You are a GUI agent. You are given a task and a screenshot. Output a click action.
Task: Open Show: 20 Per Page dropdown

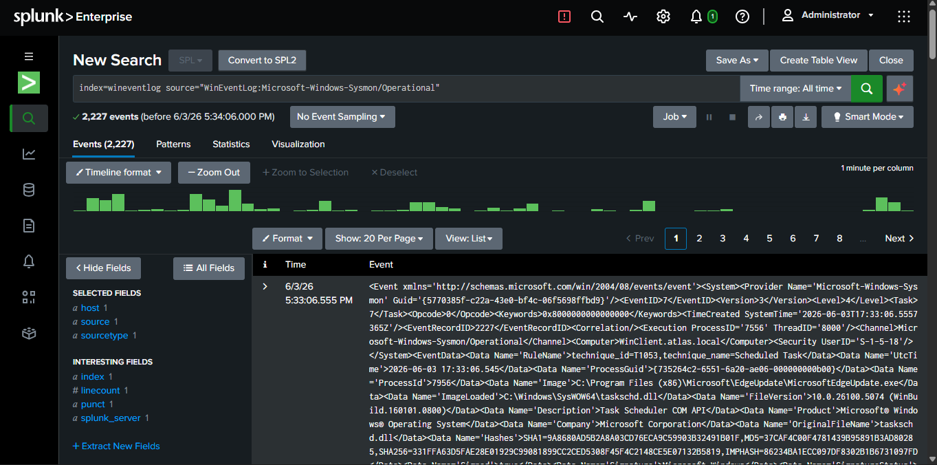pyautogui.click(x=379, y=239)
